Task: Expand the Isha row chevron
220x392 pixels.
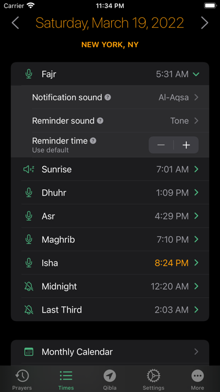Action: tap(196, 263)
